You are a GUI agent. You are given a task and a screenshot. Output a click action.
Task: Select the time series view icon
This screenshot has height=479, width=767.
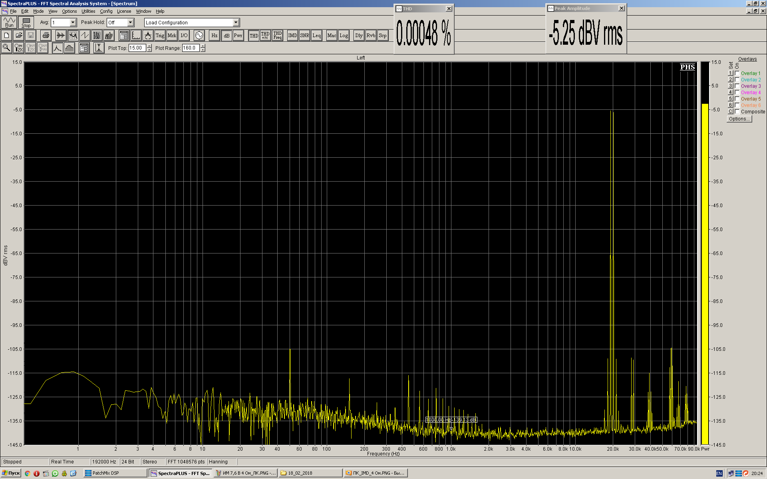[x=61, y=36]
